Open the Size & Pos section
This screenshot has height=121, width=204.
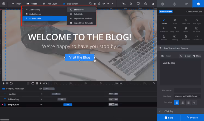(x=186, y=21)
